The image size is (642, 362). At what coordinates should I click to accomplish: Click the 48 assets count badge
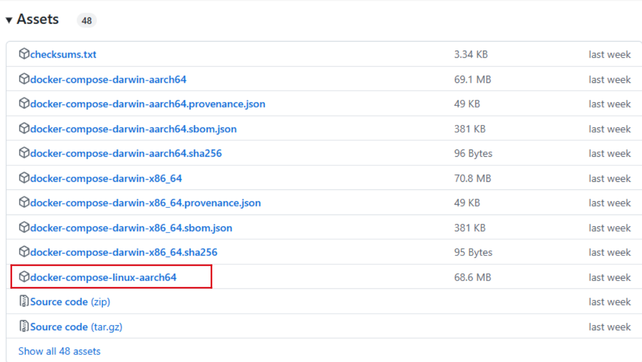[87, 20]
